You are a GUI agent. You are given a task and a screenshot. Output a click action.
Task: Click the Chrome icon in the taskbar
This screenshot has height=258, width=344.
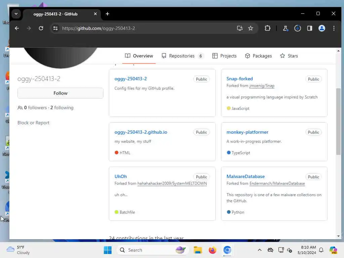tap(227, 250)
